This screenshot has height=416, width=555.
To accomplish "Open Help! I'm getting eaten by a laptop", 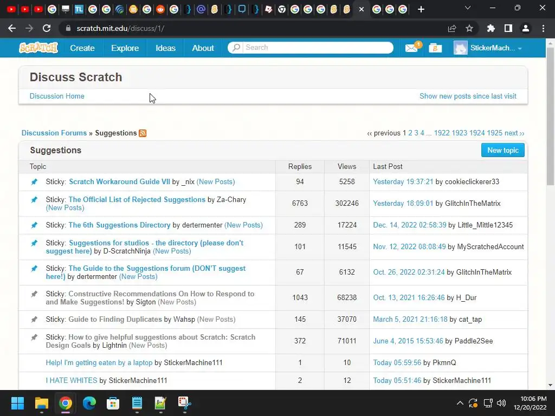I will tap(99, 362).
